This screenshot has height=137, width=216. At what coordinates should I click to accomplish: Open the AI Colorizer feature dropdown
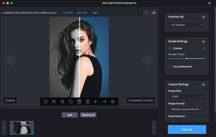[186, 25]
